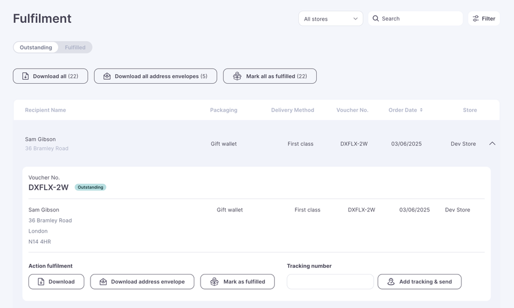Switch to the Fulfilled tab
514x308 pixels.
coord(75,47)
